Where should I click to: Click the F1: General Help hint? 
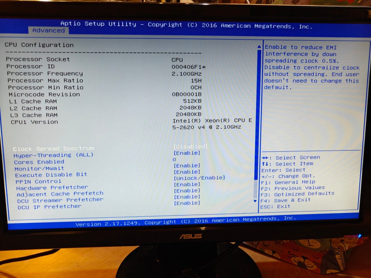[288, 182]
